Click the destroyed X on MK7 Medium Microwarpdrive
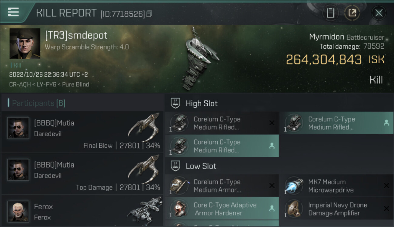Image resolution: width=394 pixels, height=227 pixels. 386,186
